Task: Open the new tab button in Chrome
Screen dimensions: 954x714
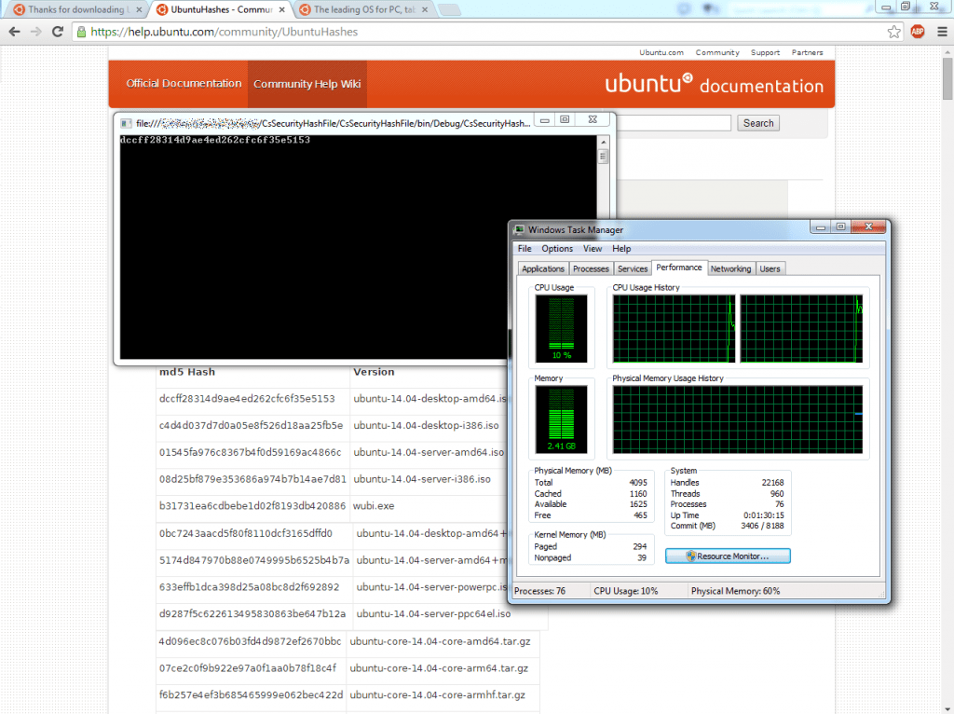Action: coord(448,9)
